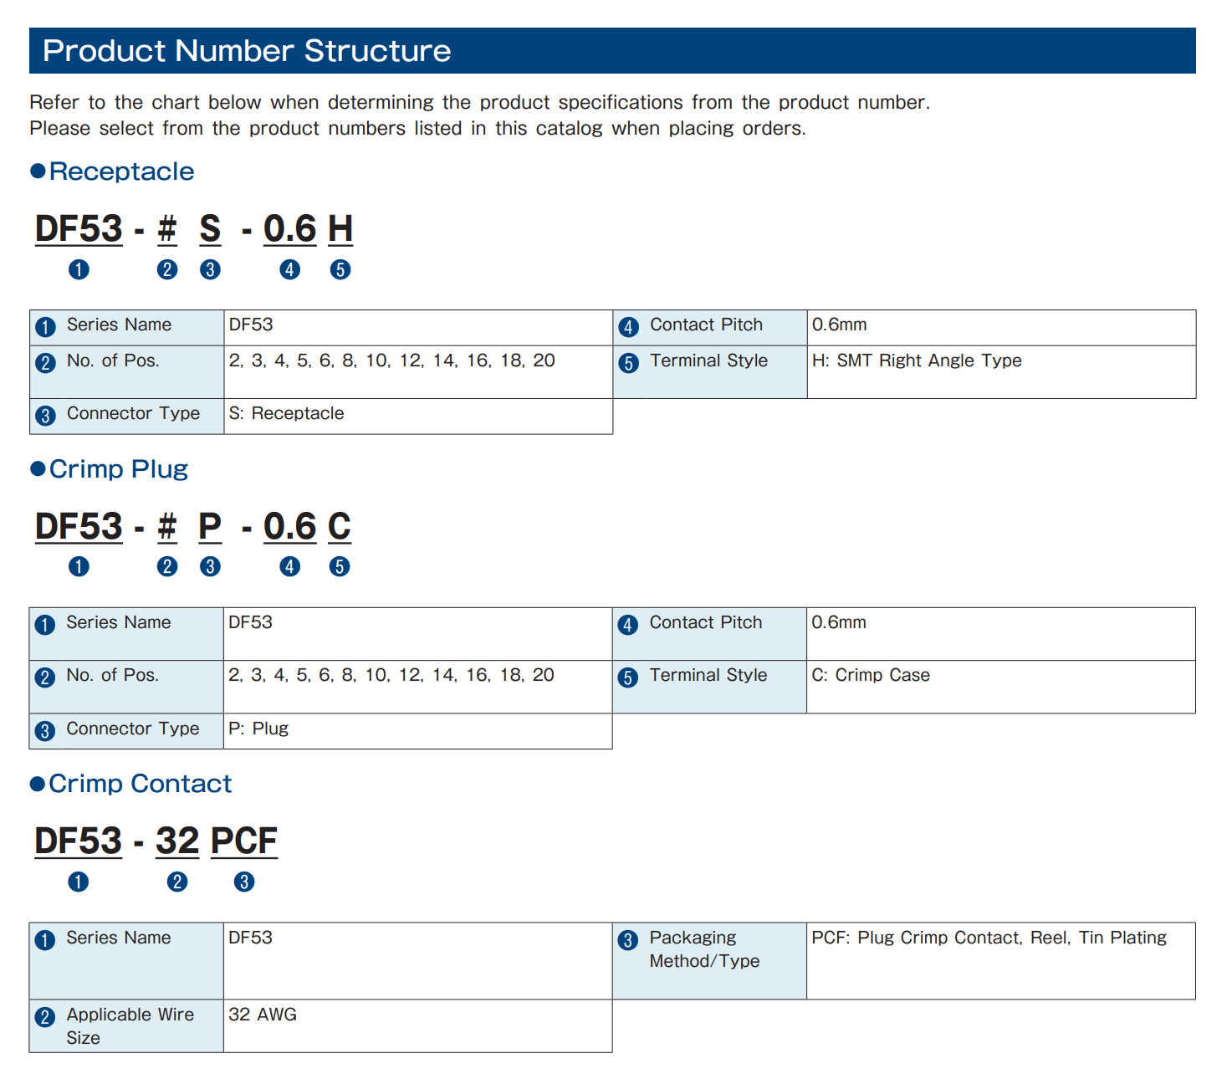
Task: Click circled 3 icon beside Packaging Method/Type
Action: pos(628,940)
